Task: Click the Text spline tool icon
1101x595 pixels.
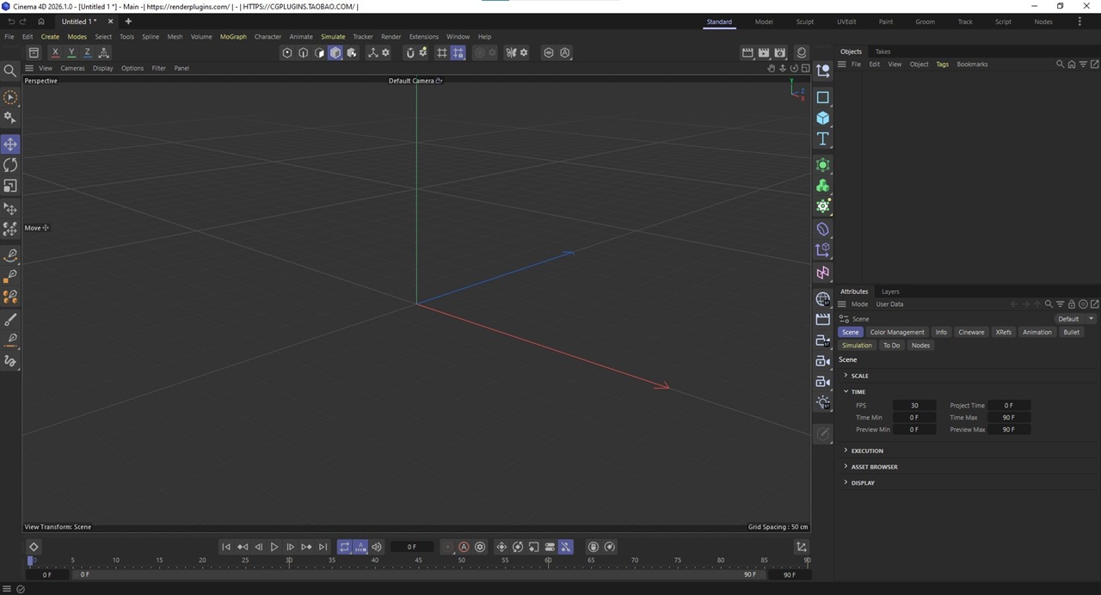Action: [x=823, y=138]
